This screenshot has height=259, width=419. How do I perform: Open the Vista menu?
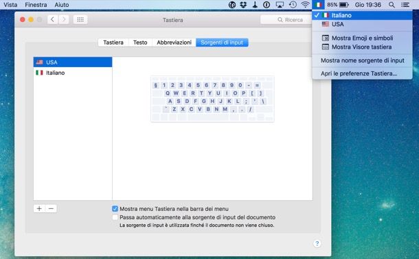[10, 5]
